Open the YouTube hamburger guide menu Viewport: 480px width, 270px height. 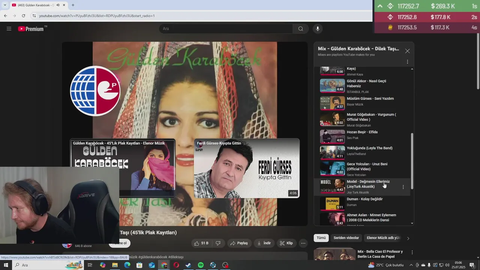click(9, 29)
